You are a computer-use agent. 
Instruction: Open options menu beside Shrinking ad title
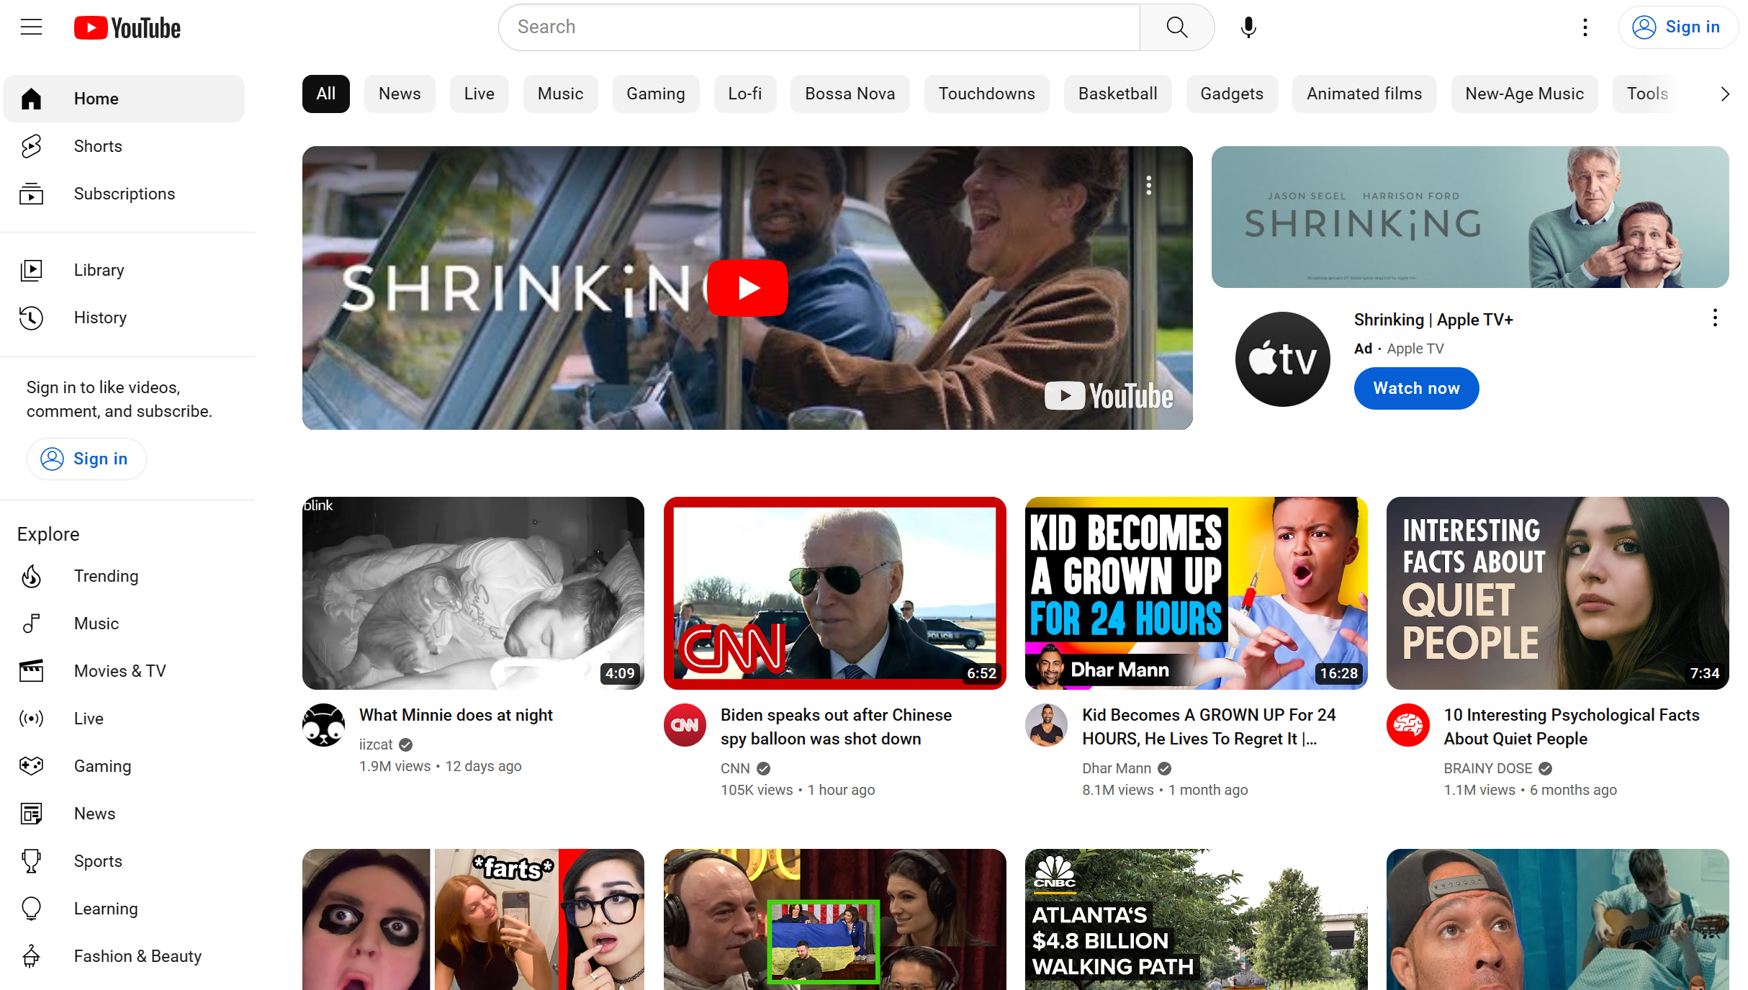click(1715, 318)
